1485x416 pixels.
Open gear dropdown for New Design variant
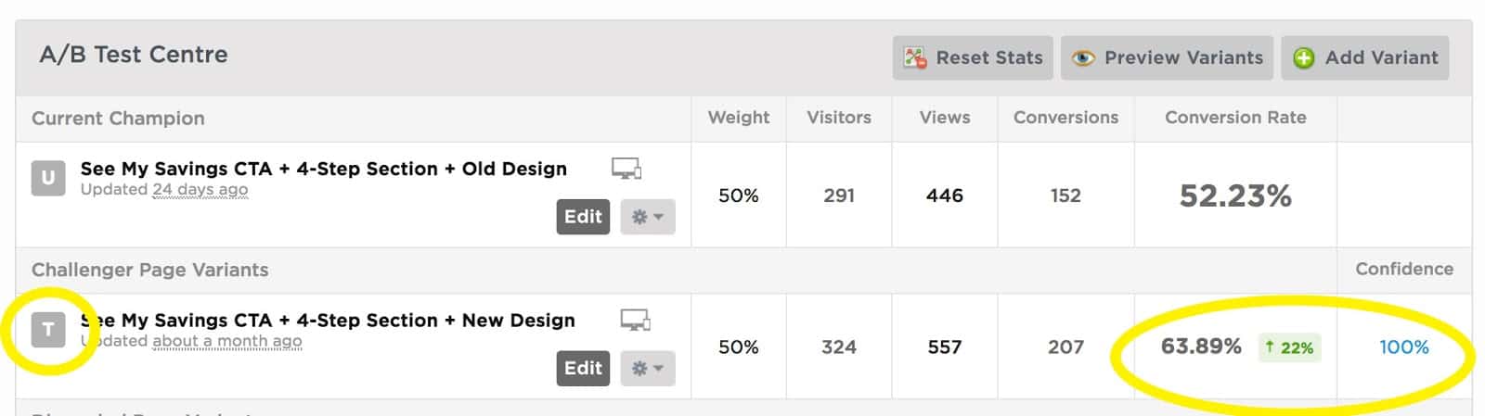pyautogui.click(x=648, y=368)
